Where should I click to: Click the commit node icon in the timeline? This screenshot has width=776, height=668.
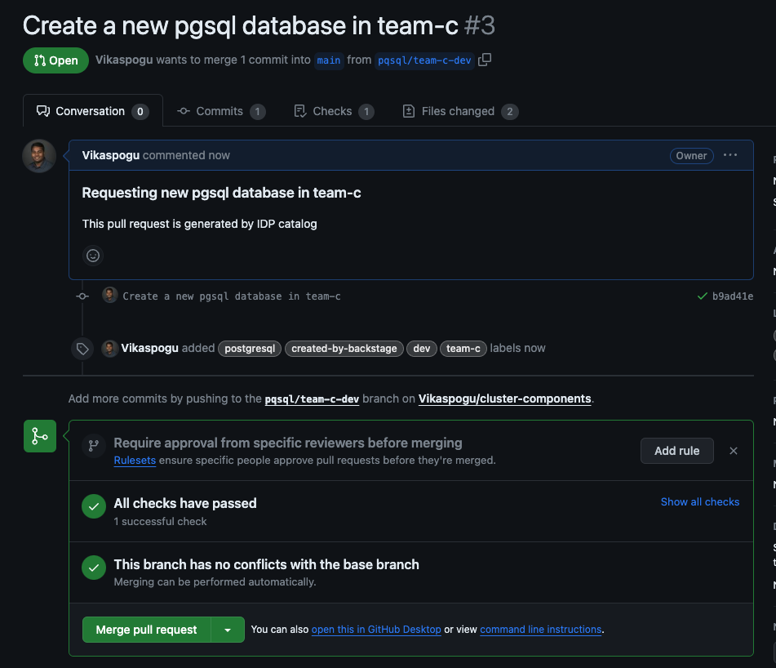(x=82, y=296)
